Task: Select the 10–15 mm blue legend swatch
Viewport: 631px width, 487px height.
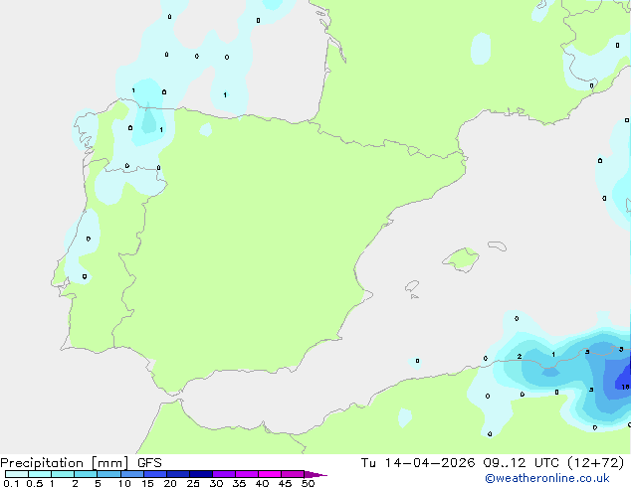Action: coord(131,474)
